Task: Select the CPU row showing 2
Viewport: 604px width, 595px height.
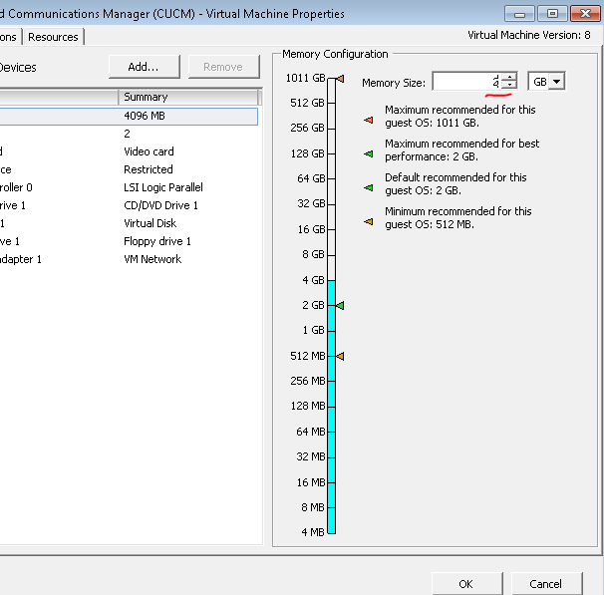Action: point(129,134)
